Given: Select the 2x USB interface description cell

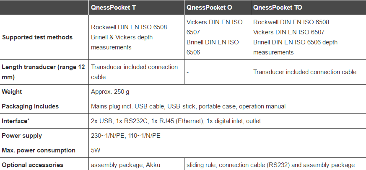Looking at the screenshot, I should [176, 121].
